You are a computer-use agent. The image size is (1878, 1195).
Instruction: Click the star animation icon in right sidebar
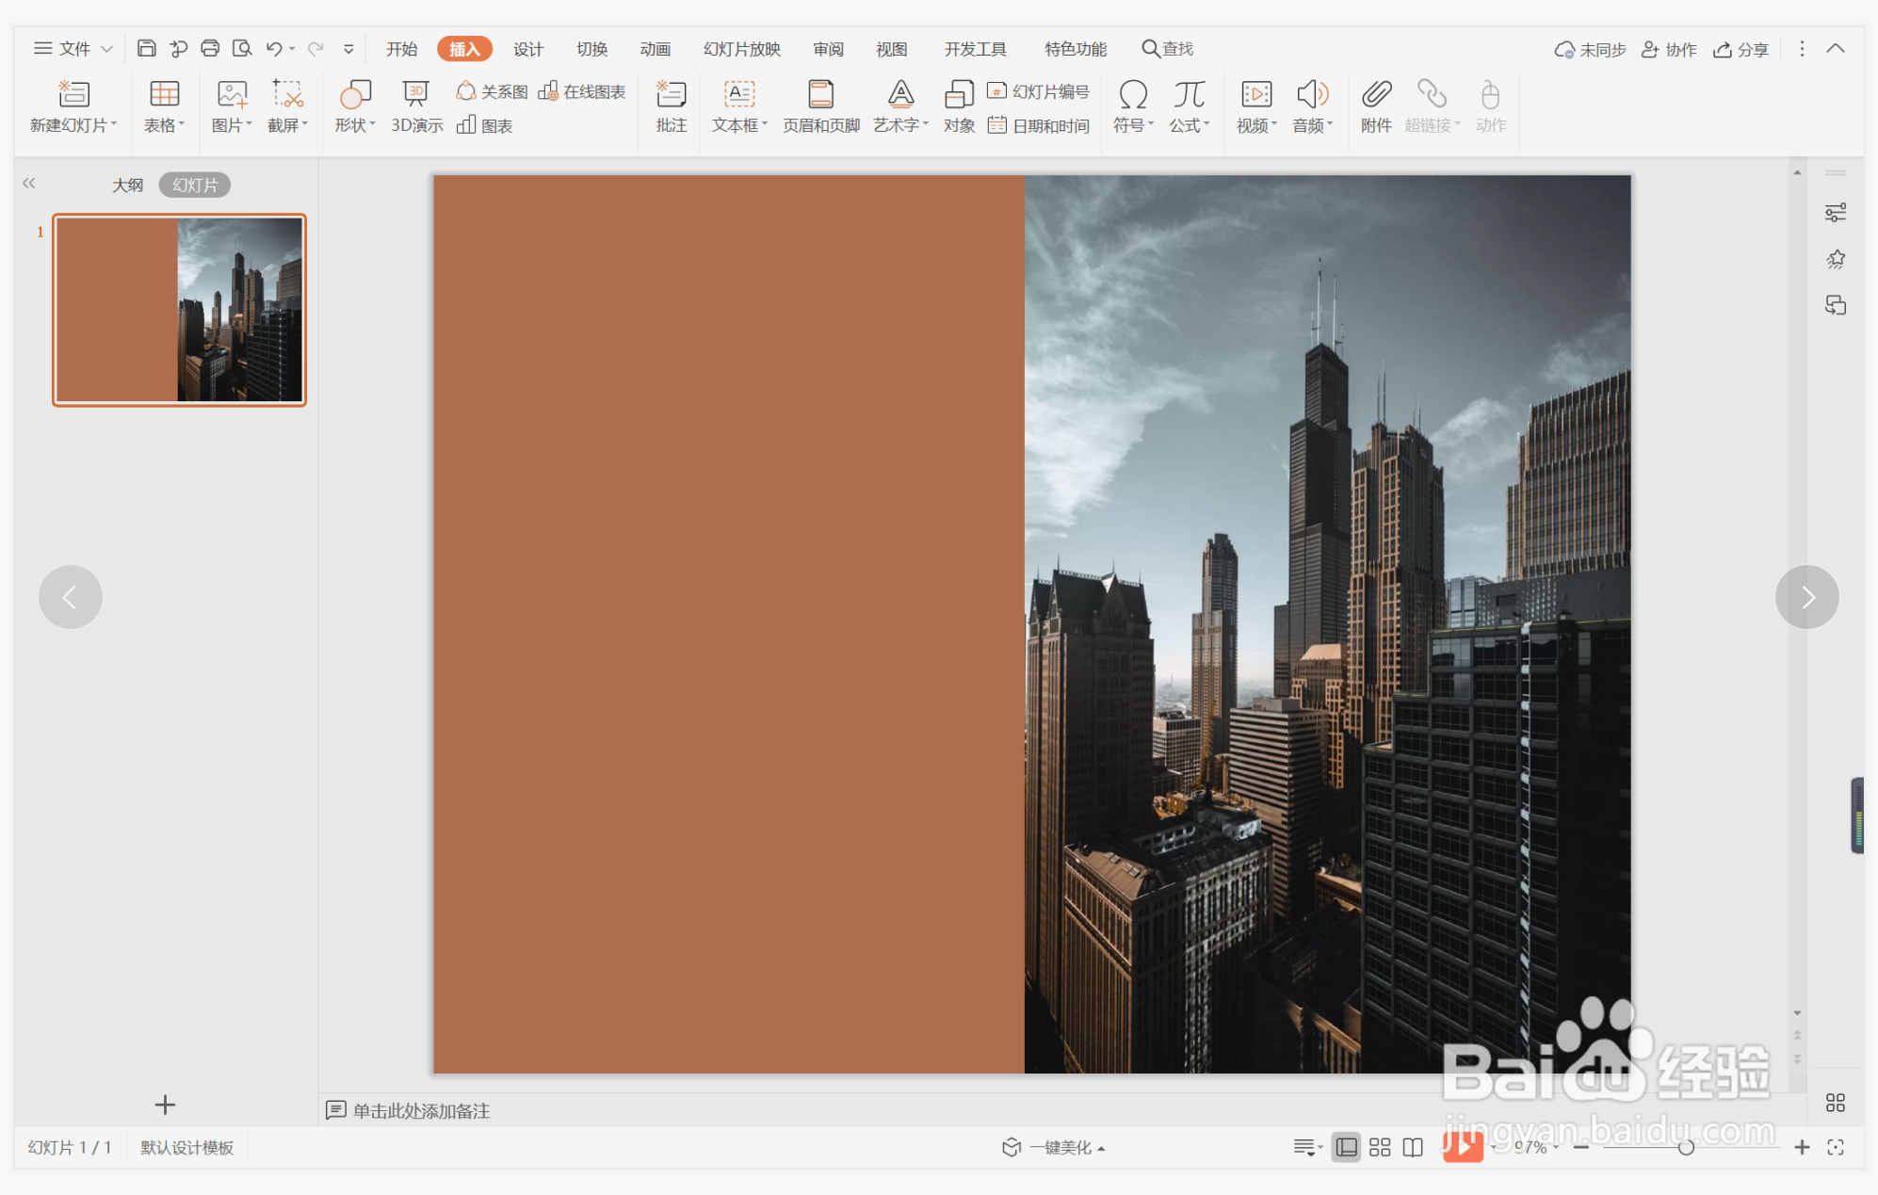1835,259
